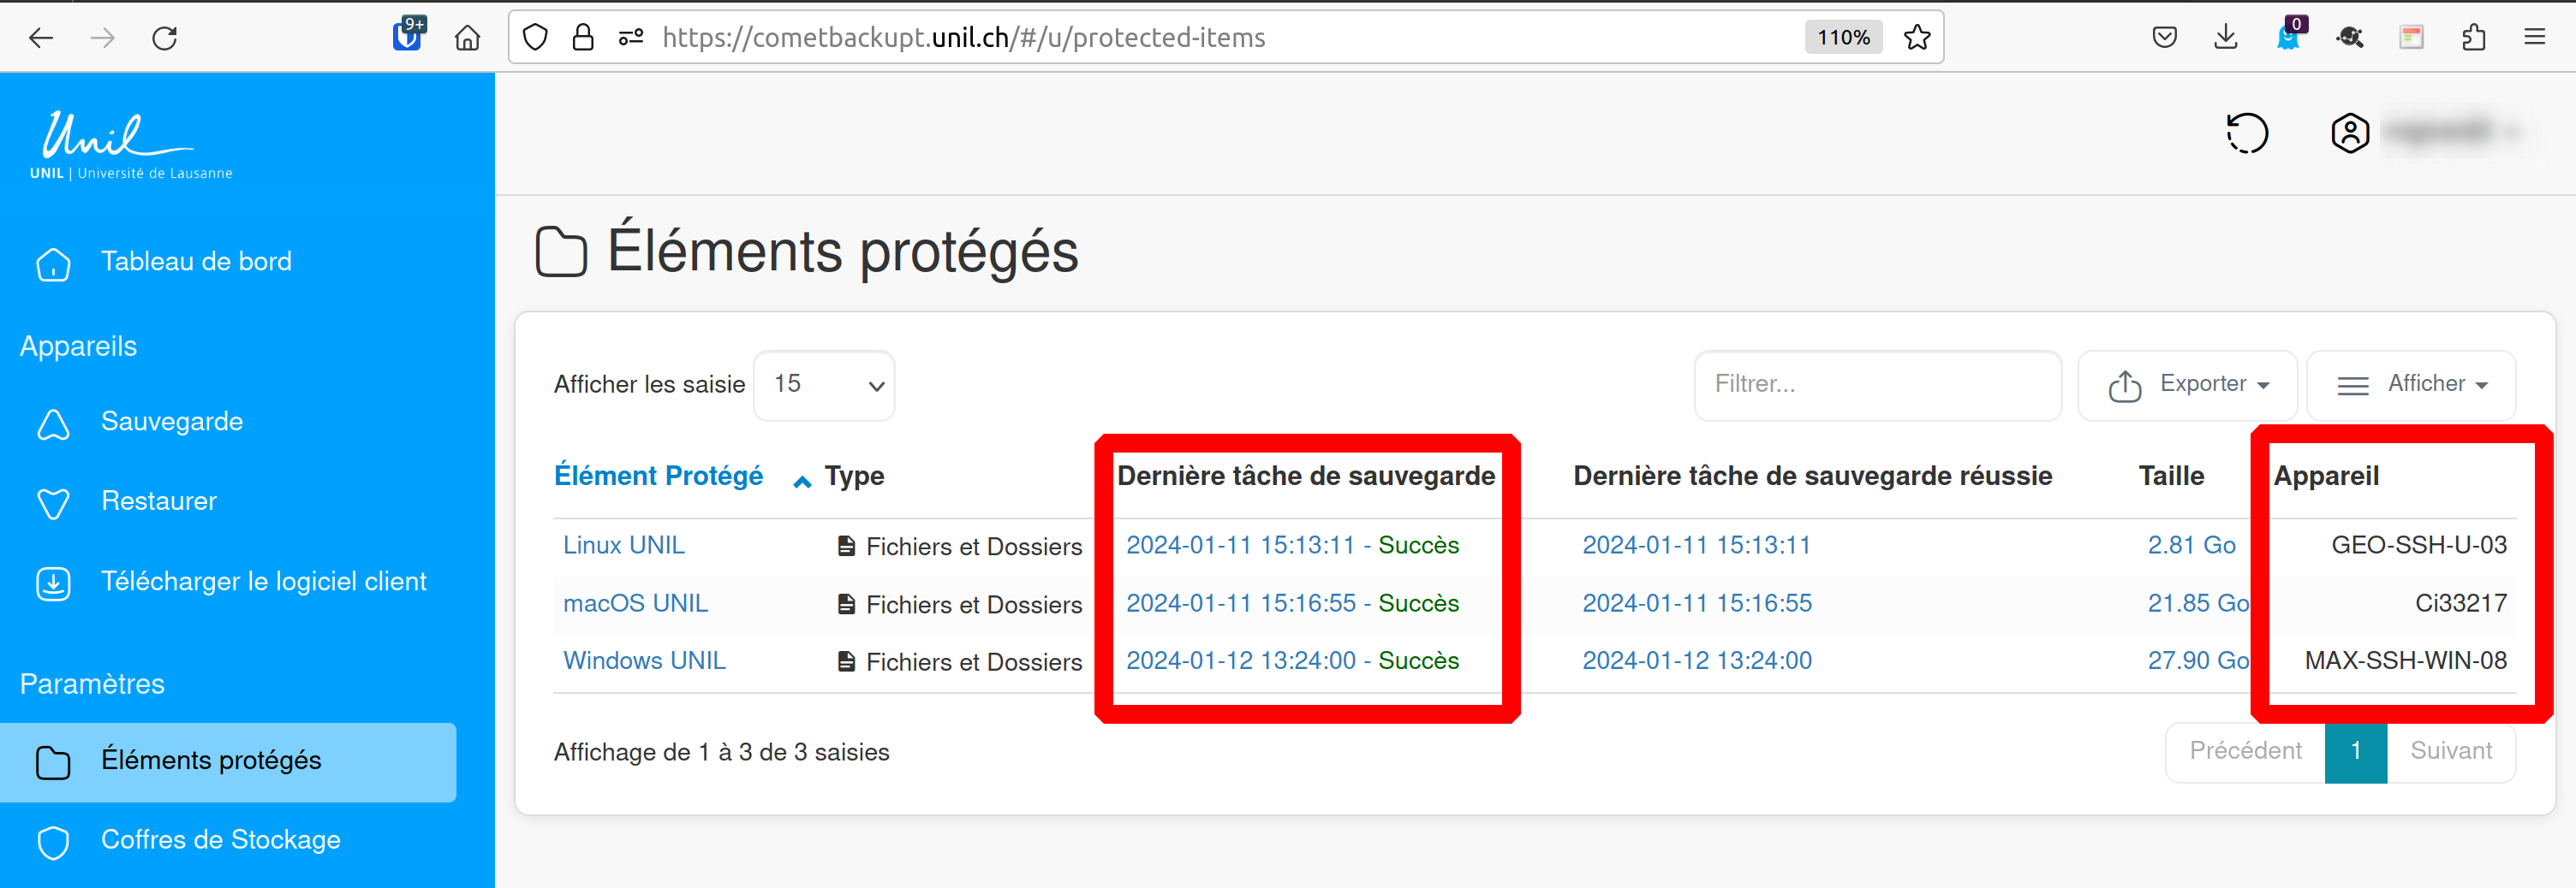Open the entries-per-page dropdown showing 15
Image resolution: width=2576 pixels, height=888 pixels.
[824, 385]
